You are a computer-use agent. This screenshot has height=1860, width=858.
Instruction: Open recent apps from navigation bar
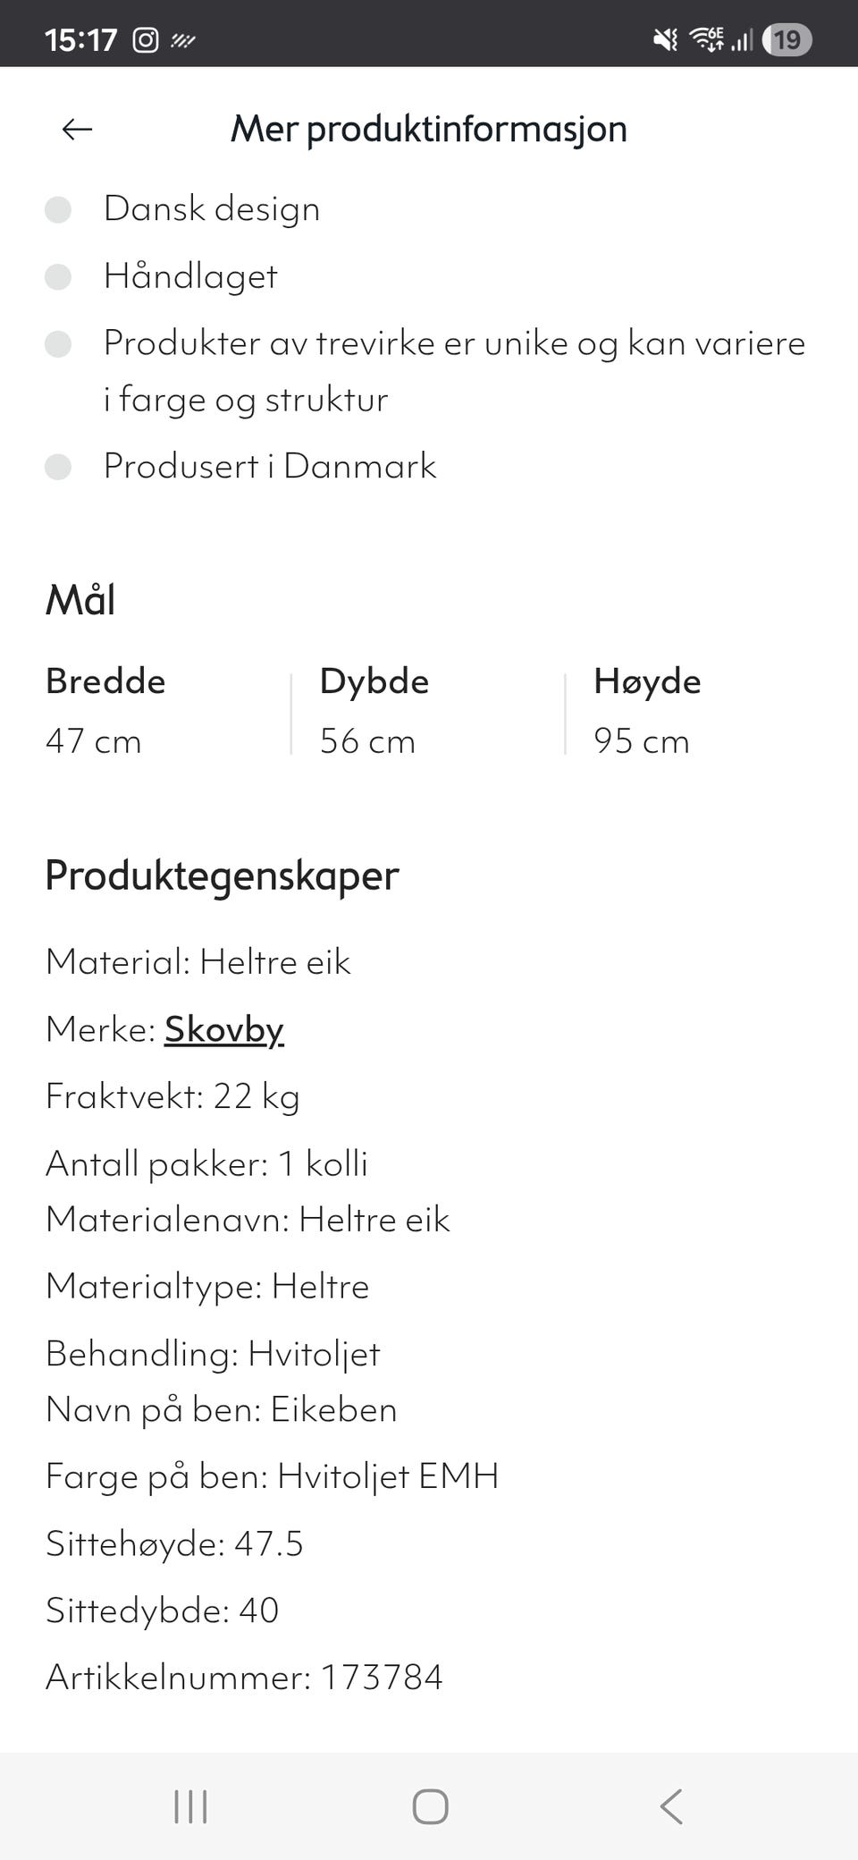[x=190, y=1805]
